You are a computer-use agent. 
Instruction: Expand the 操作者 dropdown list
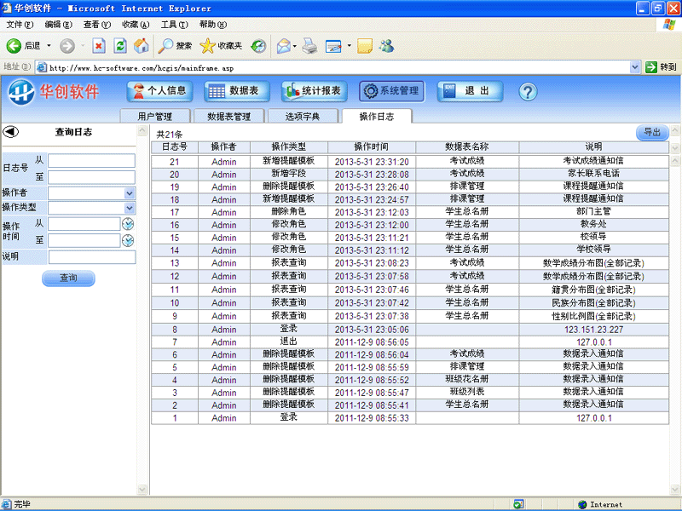[130, 193]
